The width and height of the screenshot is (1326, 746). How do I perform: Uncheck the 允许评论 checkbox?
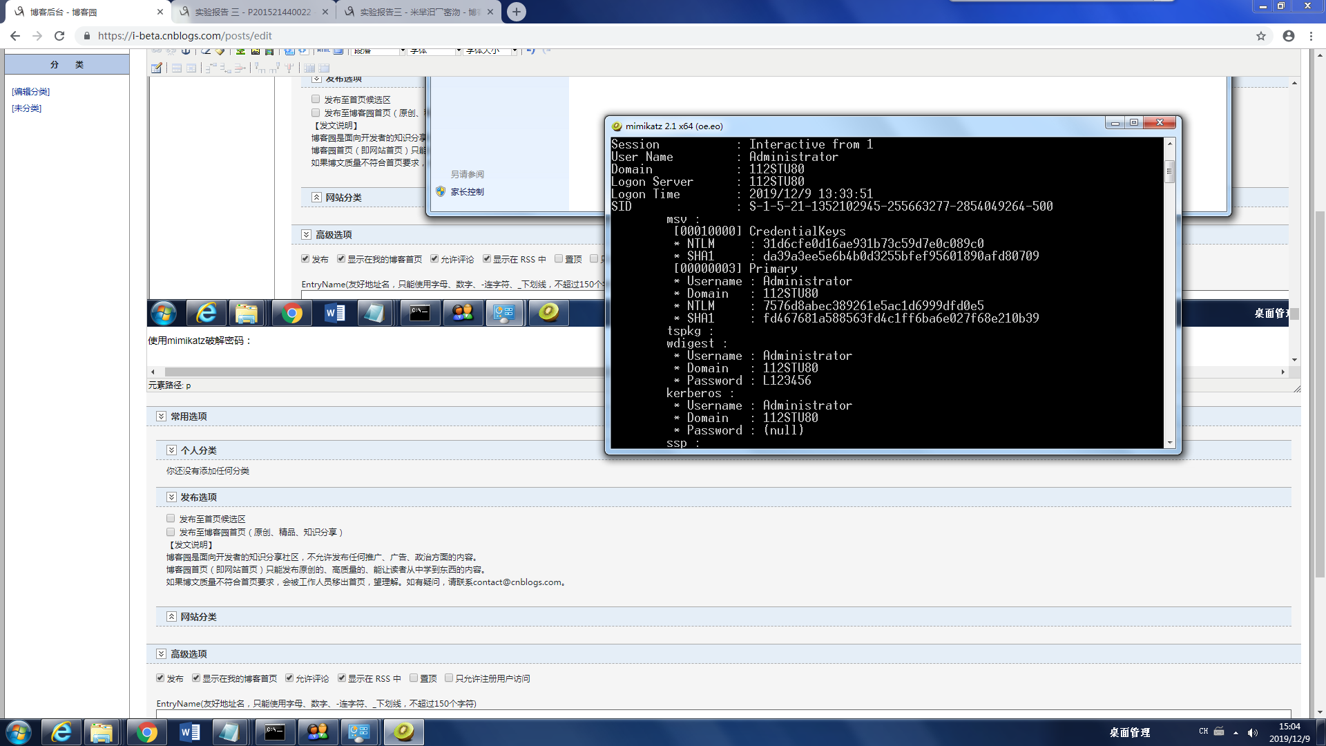(x=289, y=678)
